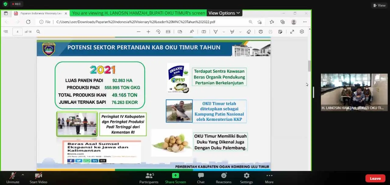
Task: Click the 'of 14' page count
Action: click(28, 32)
